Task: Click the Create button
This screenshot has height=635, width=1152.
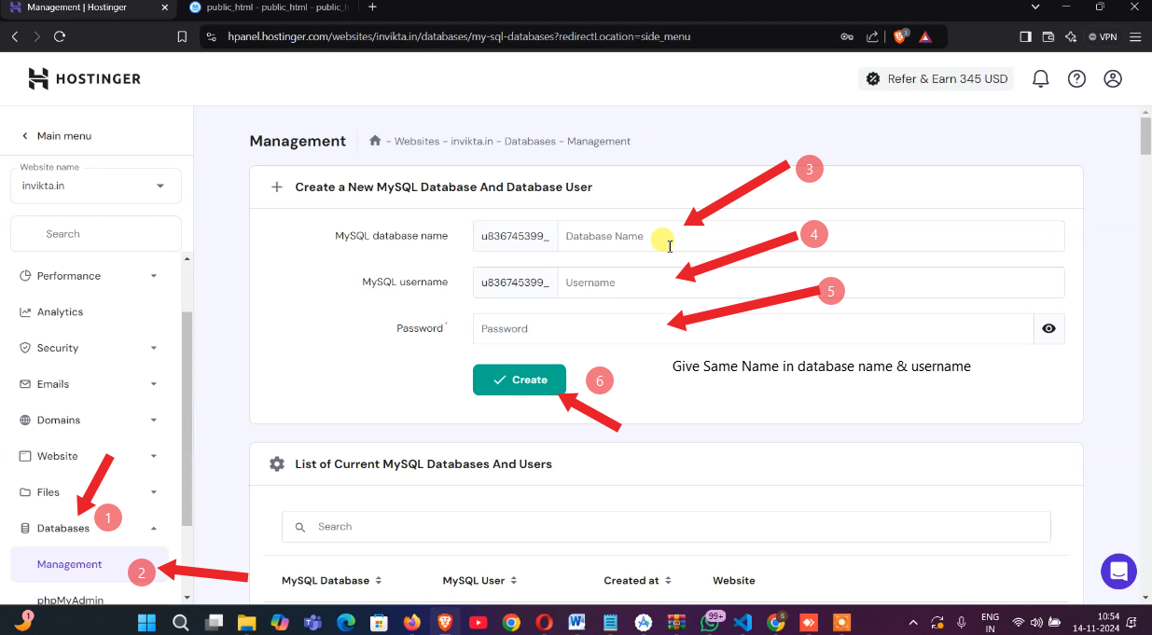Action: coord(520,380)
